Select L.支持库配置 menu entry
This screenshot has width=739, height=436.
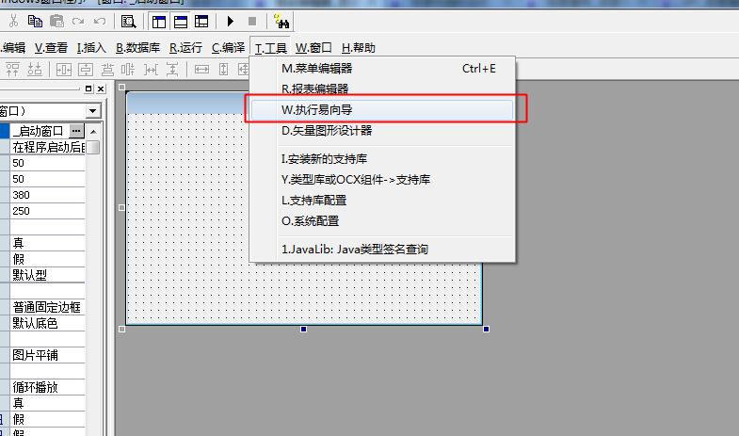pos(382,201)
